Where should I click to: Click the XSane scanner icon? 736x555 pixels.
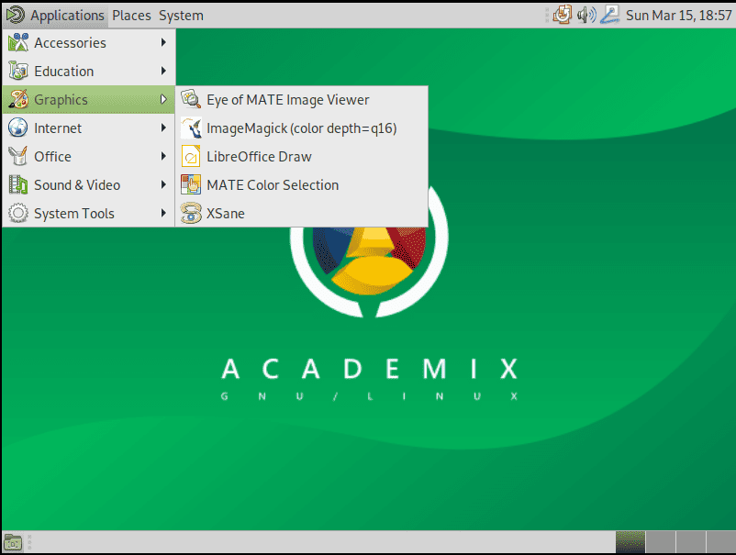(191, 213)
